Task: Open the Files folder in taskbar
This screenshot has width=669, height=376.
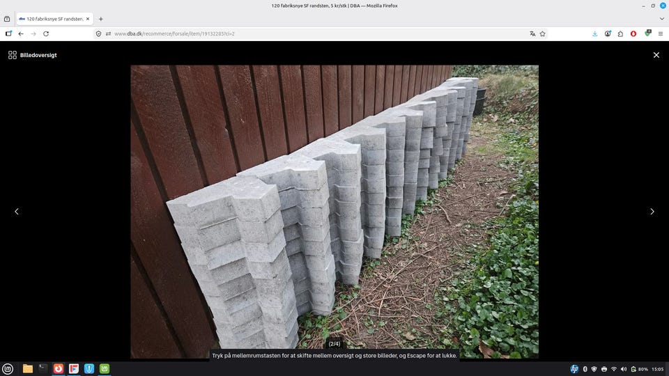Action: click(x=28, y=369)
